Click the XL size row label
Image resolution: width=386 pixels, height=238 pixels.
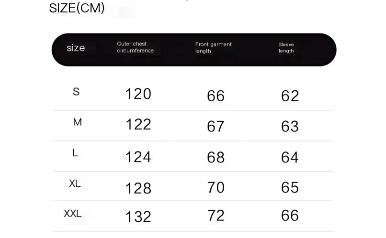(75, 184)
